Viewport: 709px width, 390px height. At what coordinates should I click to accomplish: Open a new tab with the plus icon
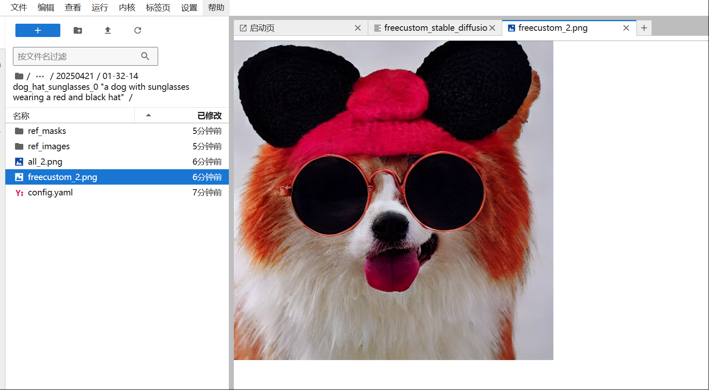click(644, 28)
